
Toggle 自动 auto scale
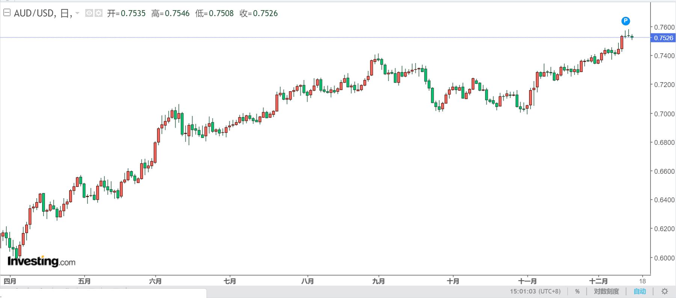640,291
